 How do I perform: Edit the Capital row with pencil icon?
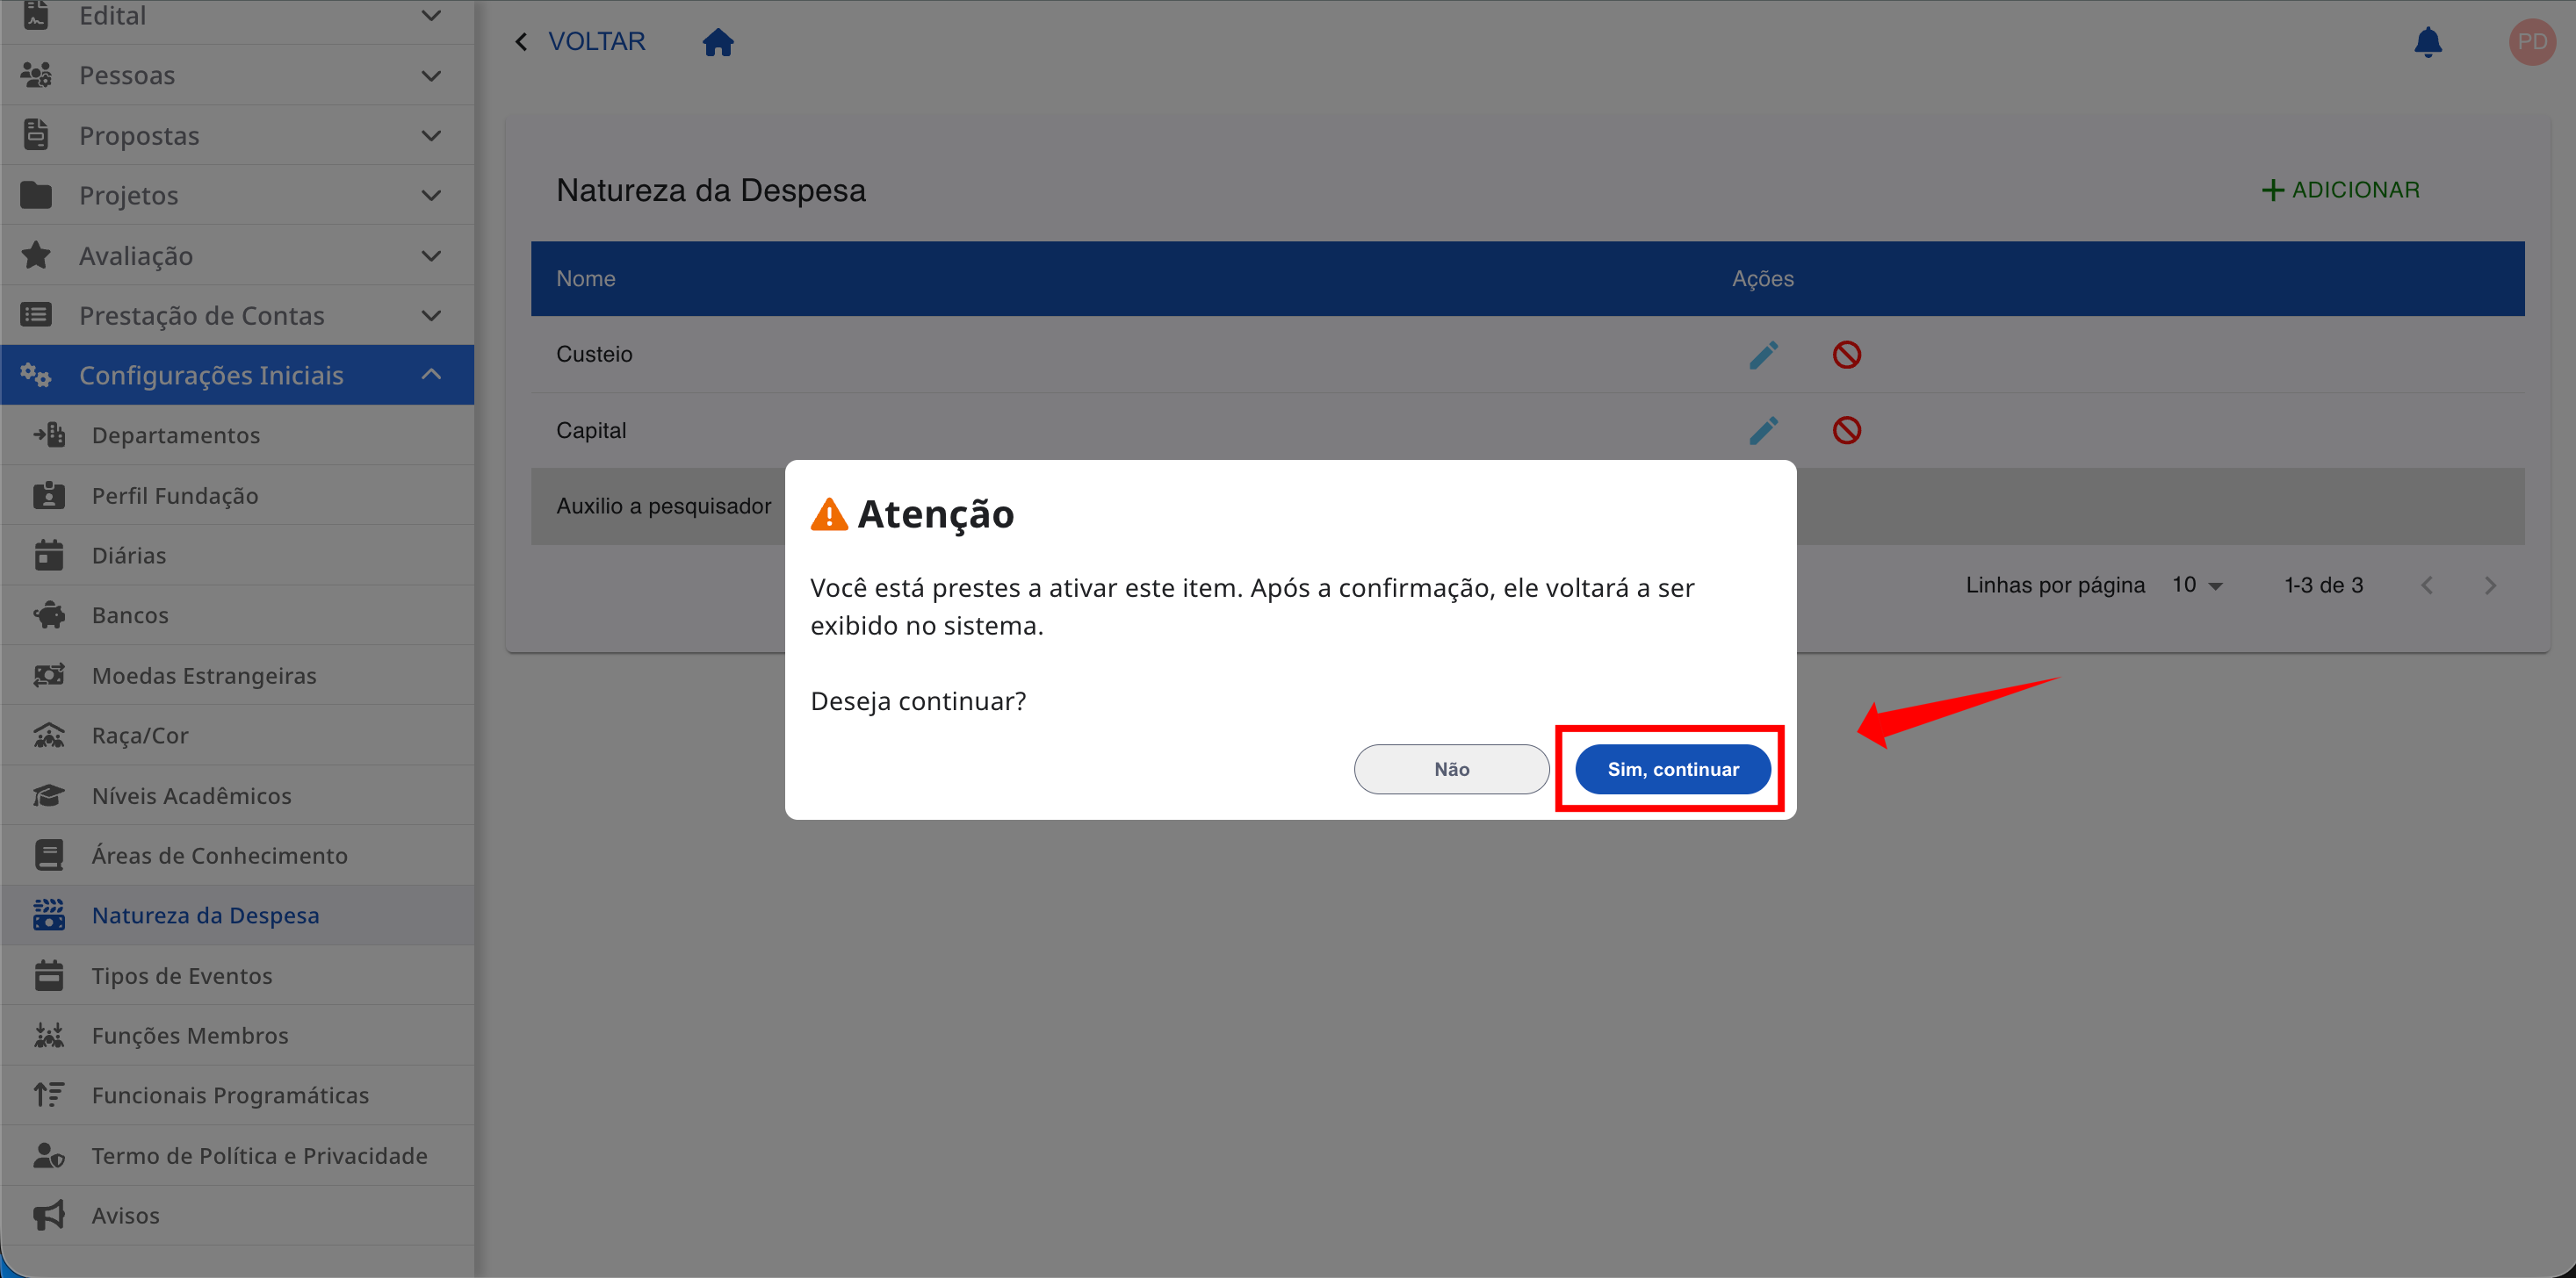[x=1763, y=431]
